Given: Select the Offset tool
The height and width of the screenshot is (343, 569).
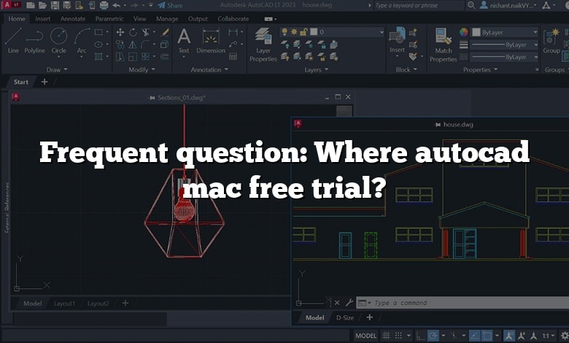Looking at the screenshot, I should pyautogui.click(x=164, y=57).
